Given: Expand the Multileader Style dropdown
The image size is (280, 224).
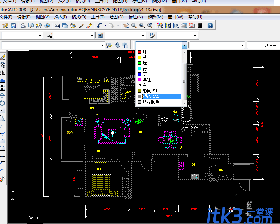Looking at the screenshot, I should 195,36.
